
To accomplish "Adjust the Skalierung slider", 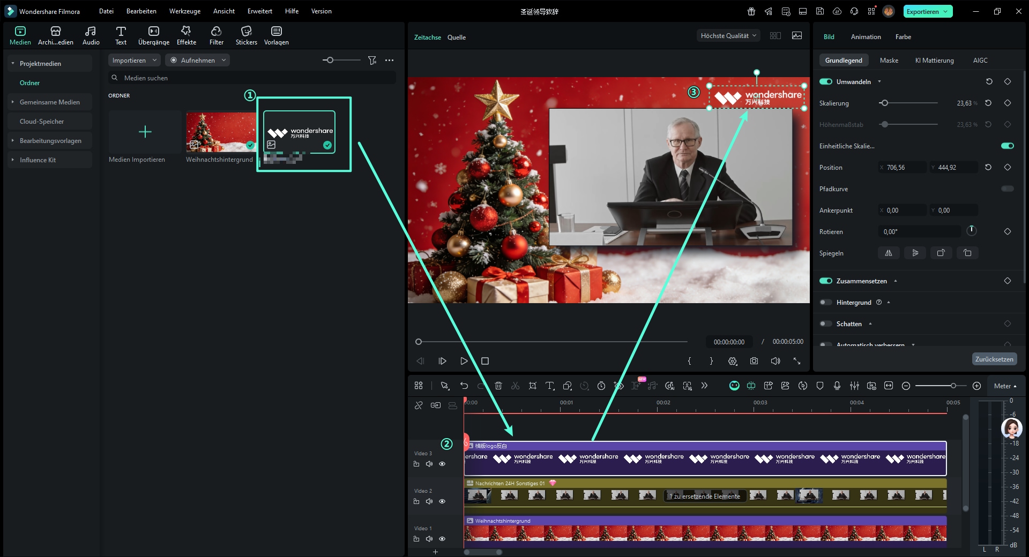I will coord(884,103).
